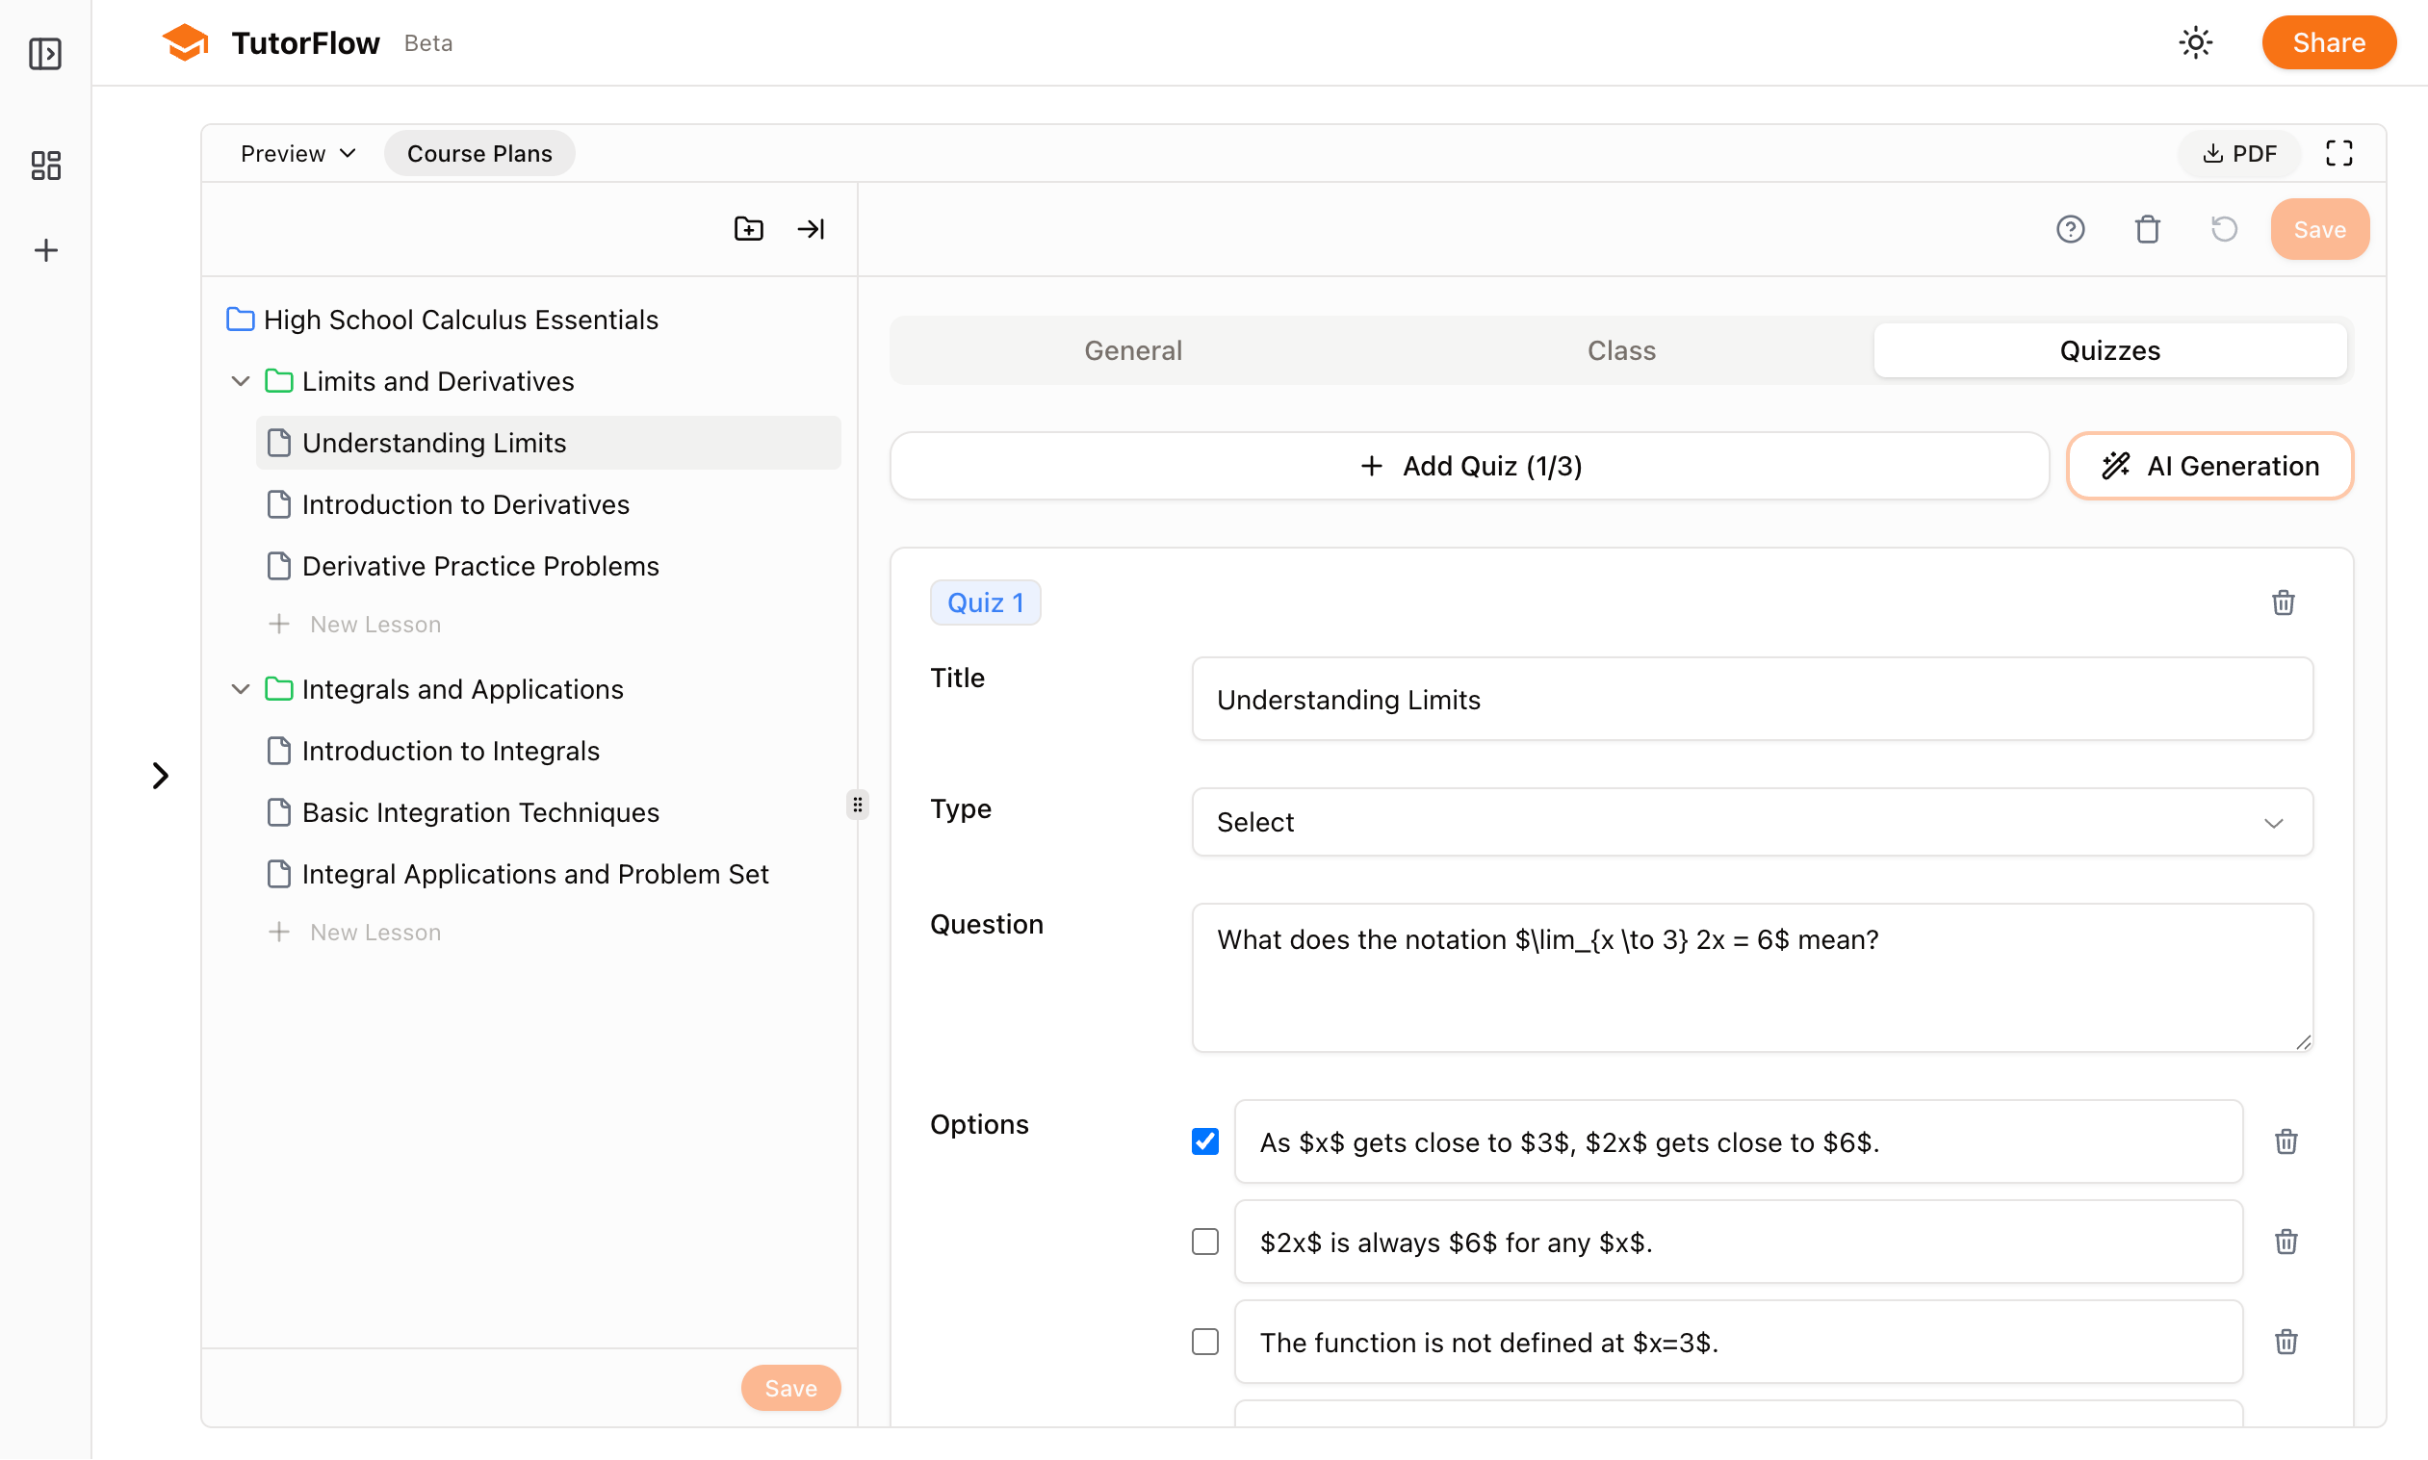2428x1460 pixels.
Task: Click the undo reset icon
Action: point(2223,229)
